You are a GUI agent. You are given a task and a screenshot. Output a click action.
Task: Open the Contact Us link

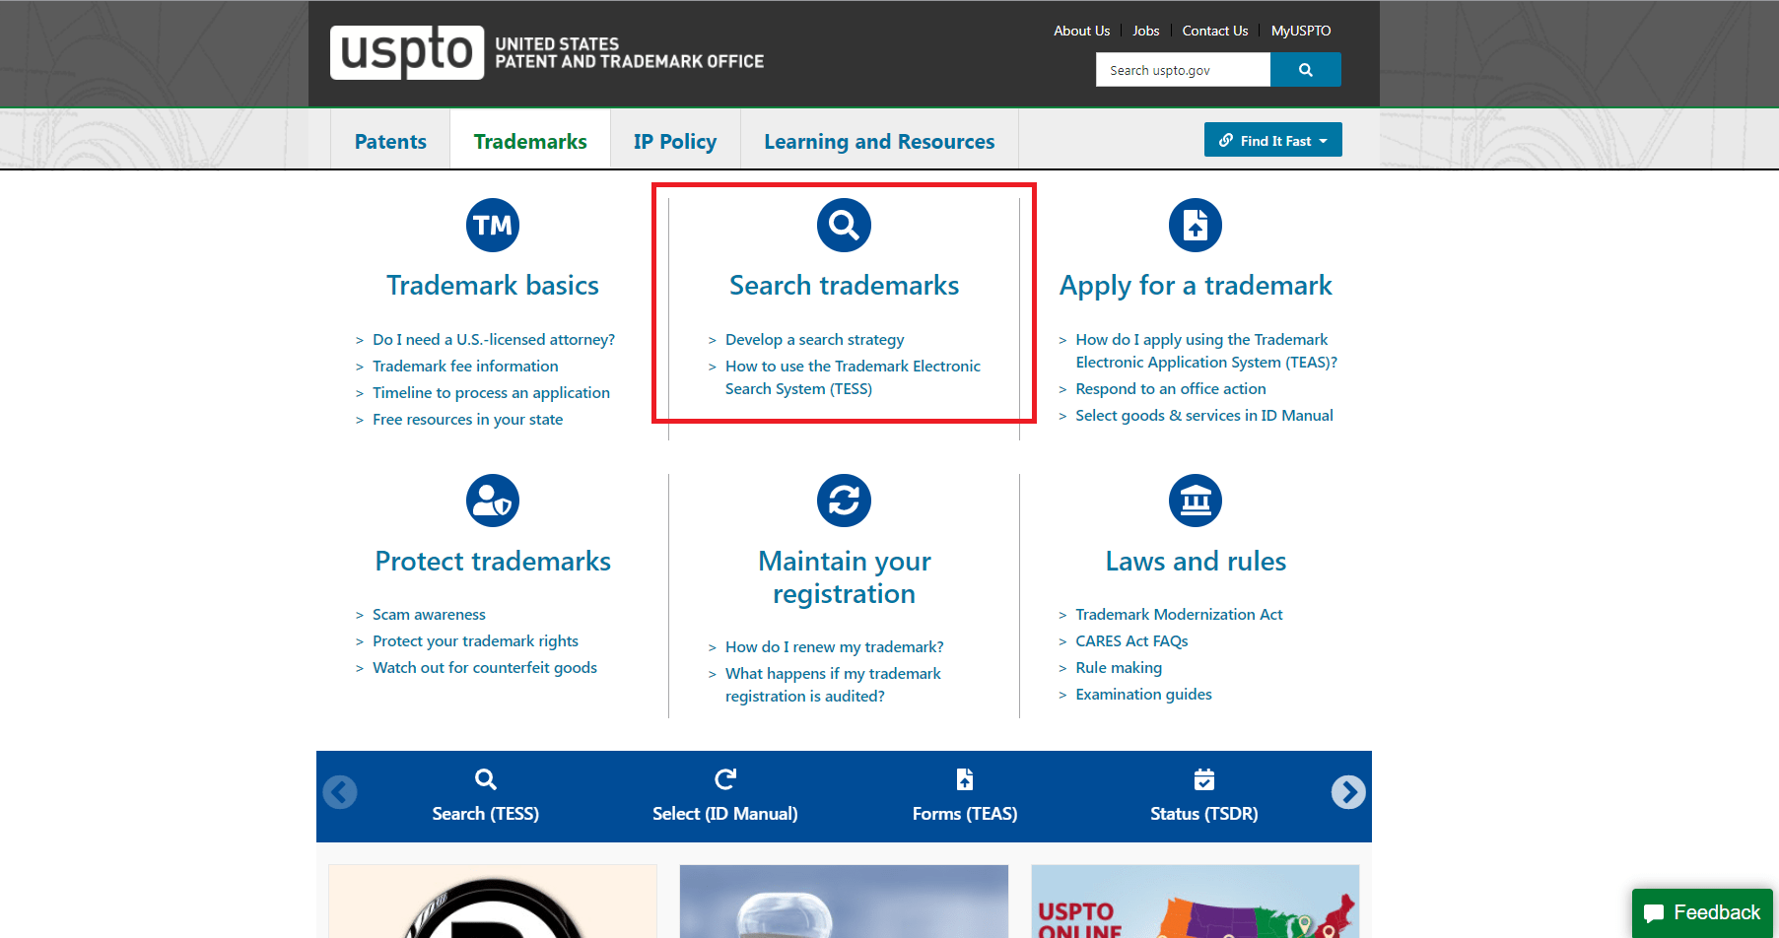coord(1214,31)
